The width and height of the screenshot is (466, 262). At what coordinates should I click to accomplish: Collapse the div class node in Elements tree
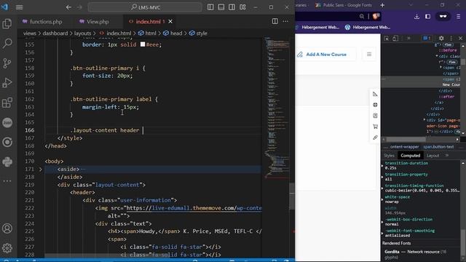pos(437,56)
